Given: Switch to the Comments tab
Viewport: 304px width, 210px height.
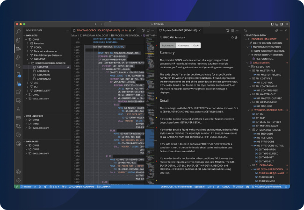Looking at the screenshot, I should pyautogui.click(x=183, y=45).
